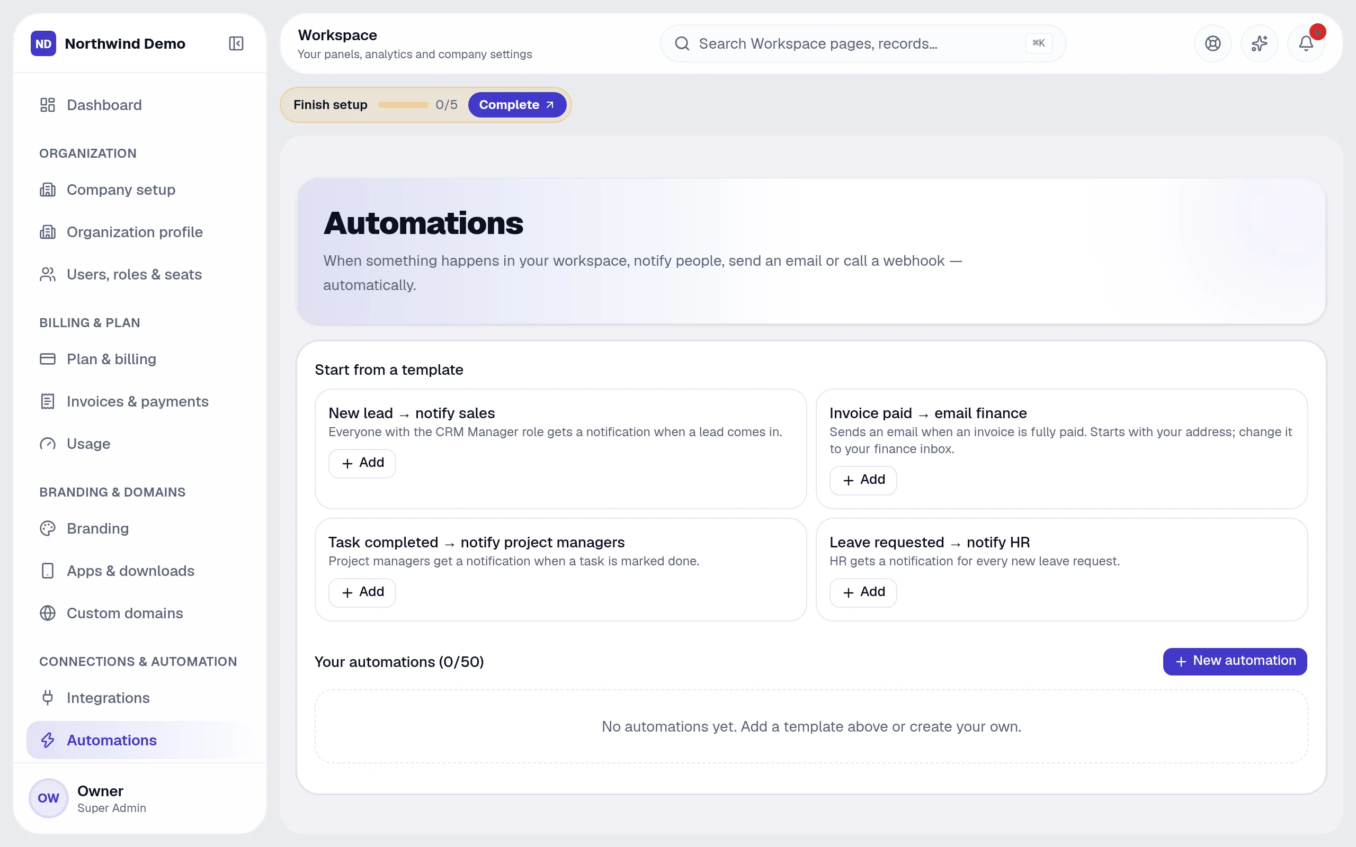This screenshot has height=847, width=1356.
Task: Click the 0/5 setup count
Action: (447, 105)
